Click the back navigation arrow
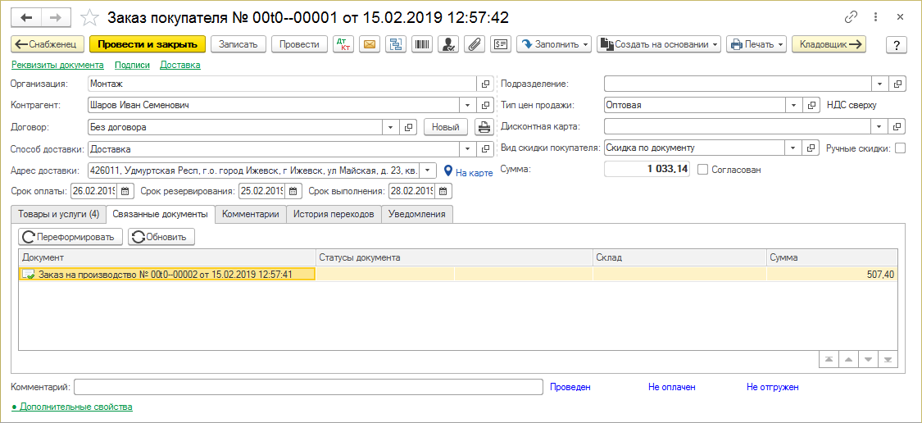The image size is (922, 423). 26,18
